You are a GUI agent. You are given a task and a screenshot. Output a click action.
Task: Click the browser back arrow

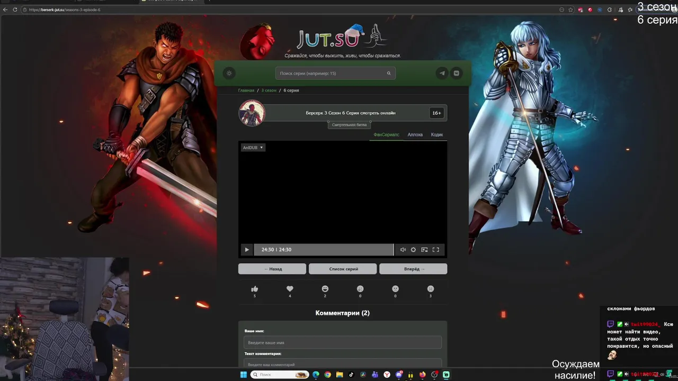click(5, 10)
